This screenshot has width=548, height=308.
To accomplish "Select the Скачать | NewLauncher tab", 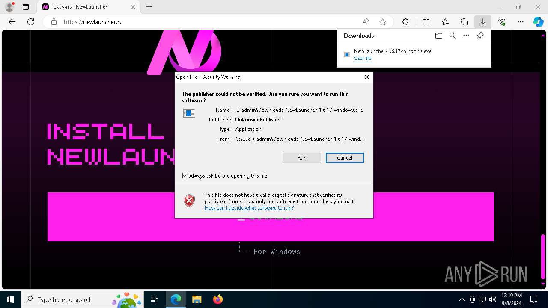I will pyautogui.click(x=89, y=7).
